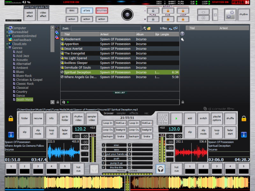This screenshot has height=191, width=255.
Task: Toggle left deck headphone cue
Action: point(94,169)
